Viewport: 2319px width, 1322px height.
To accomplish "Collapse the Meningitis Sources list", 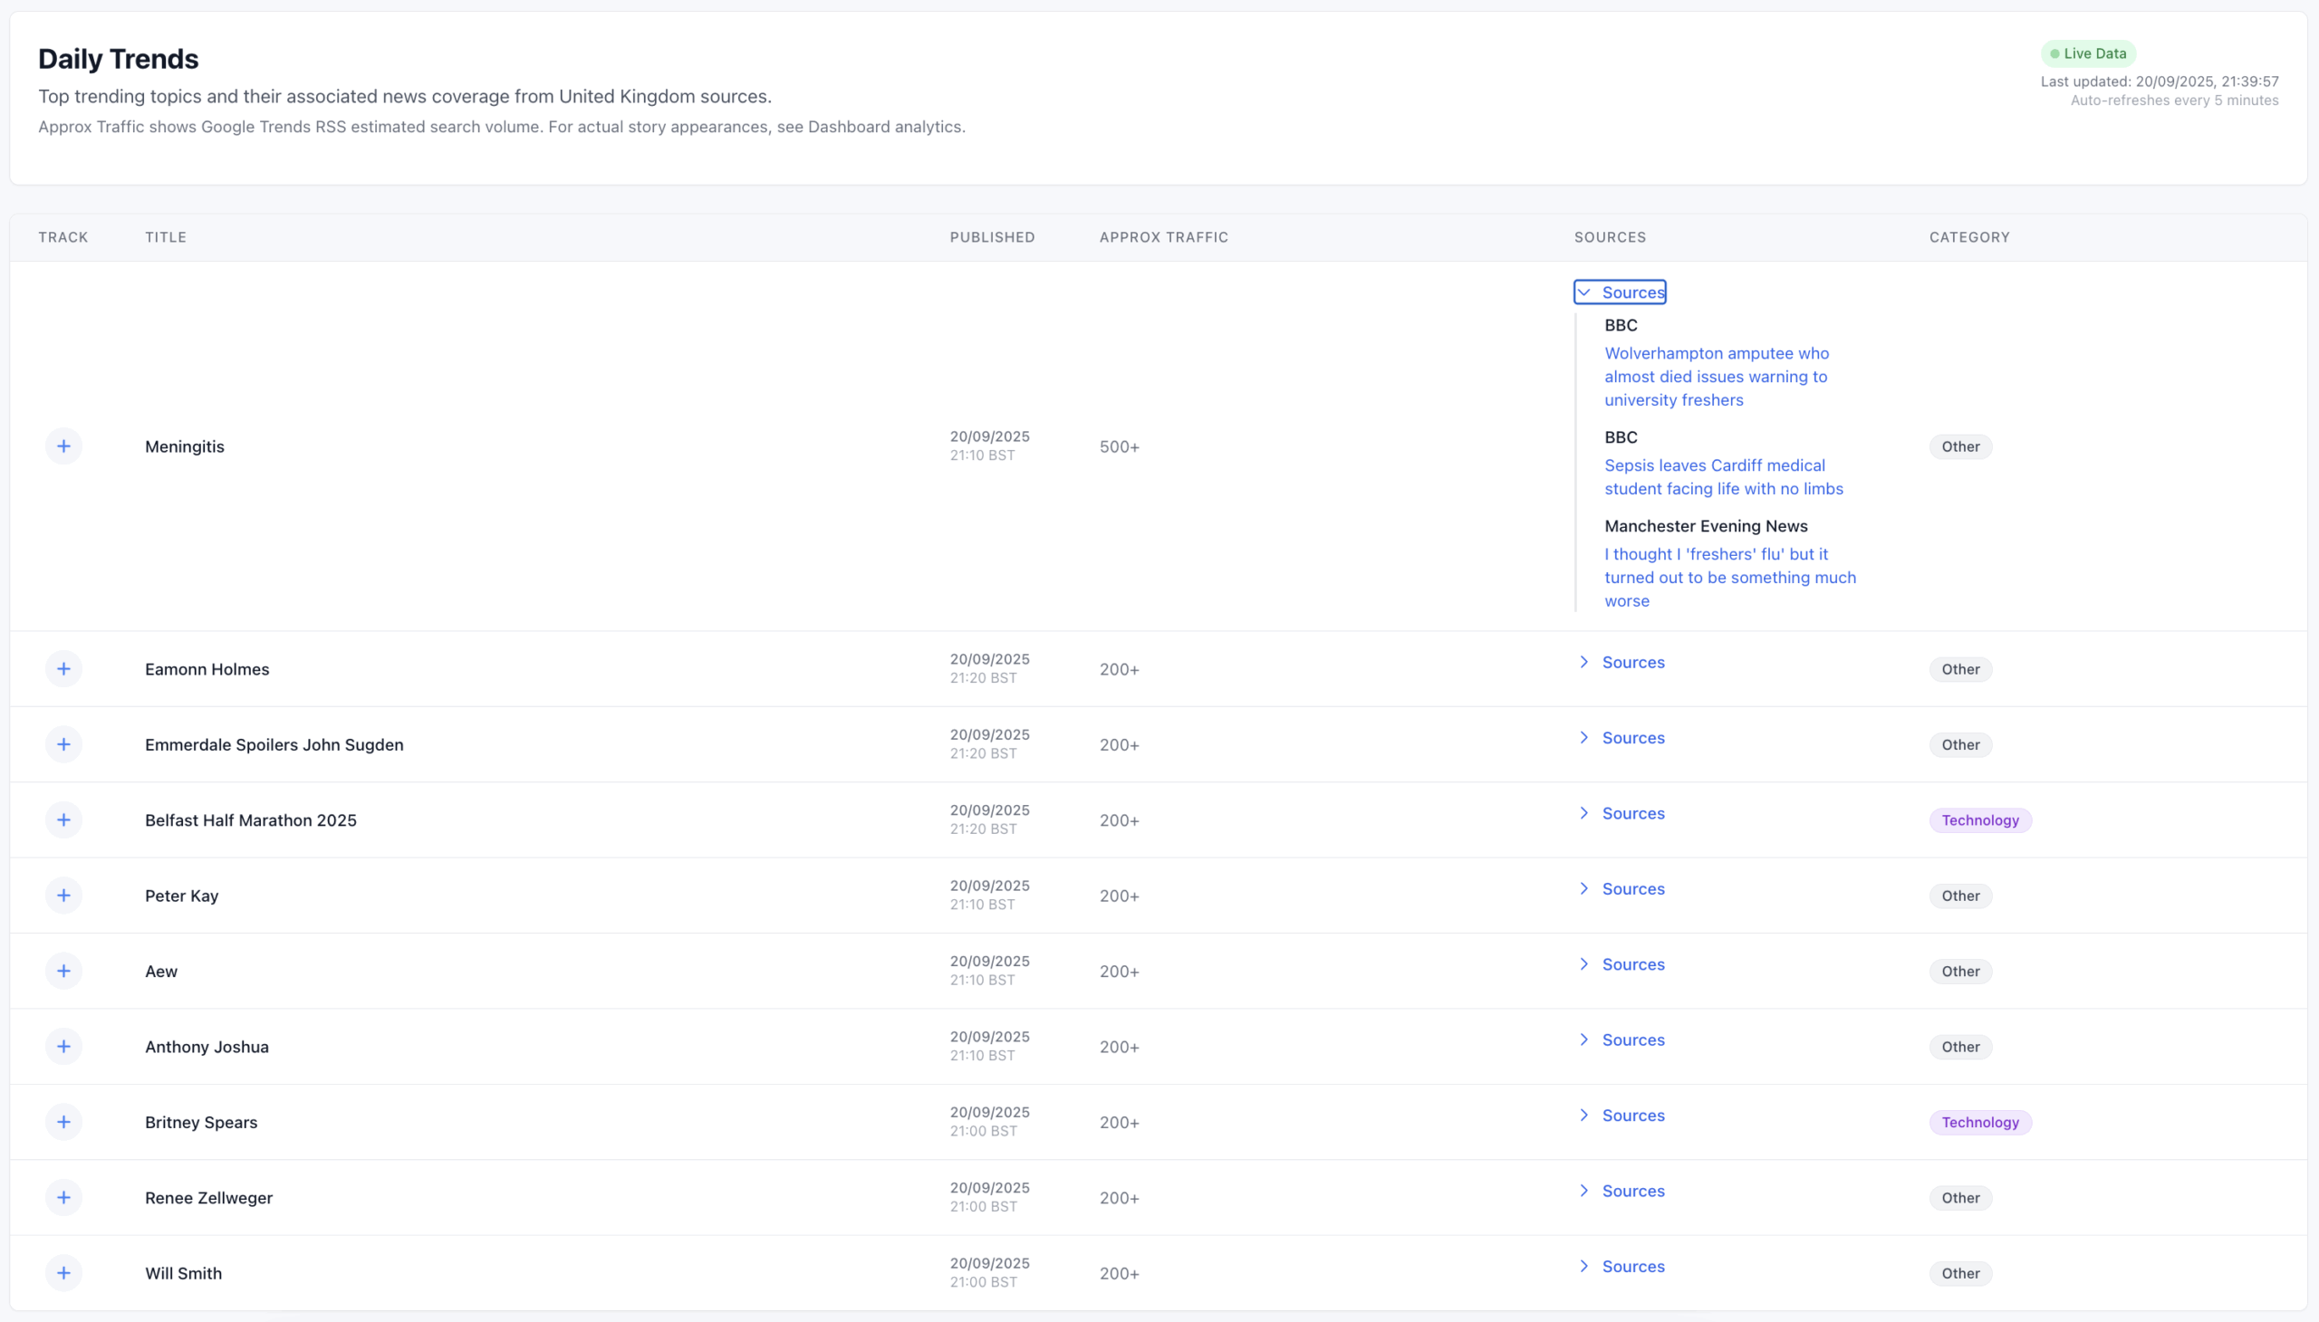I will point(1620,292).
